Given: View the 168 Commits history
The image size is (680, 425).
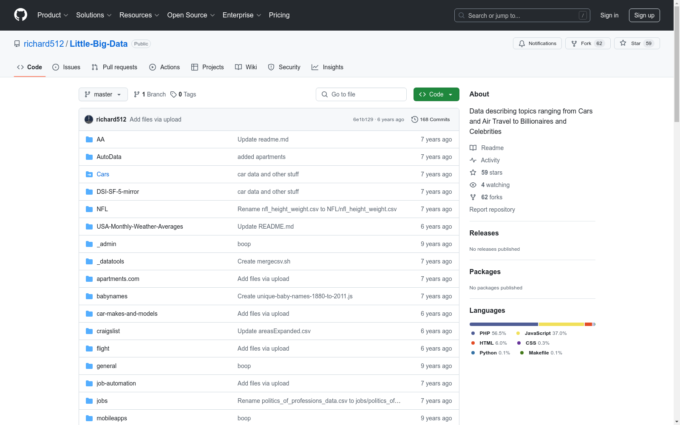Looking at the screenshot, I should pyautogui.click(x=431, y=119).
